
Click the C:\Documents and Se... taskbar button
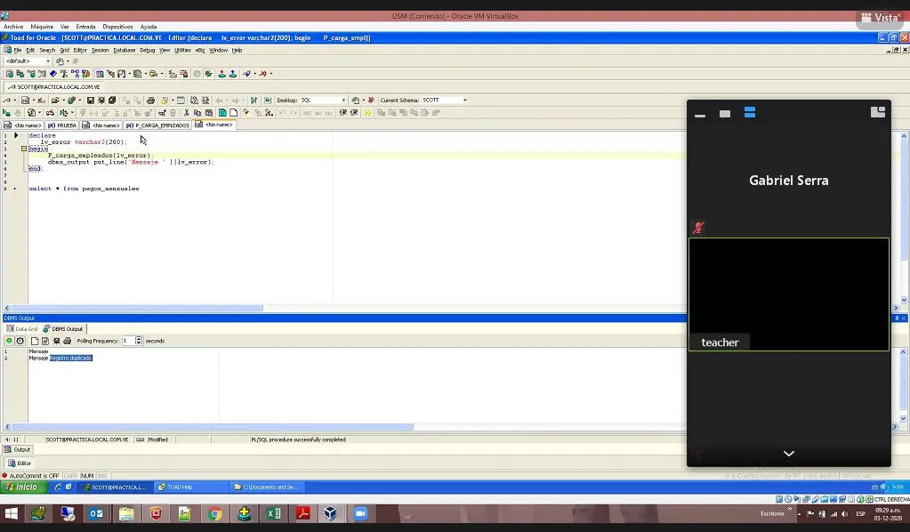[266, 488]
